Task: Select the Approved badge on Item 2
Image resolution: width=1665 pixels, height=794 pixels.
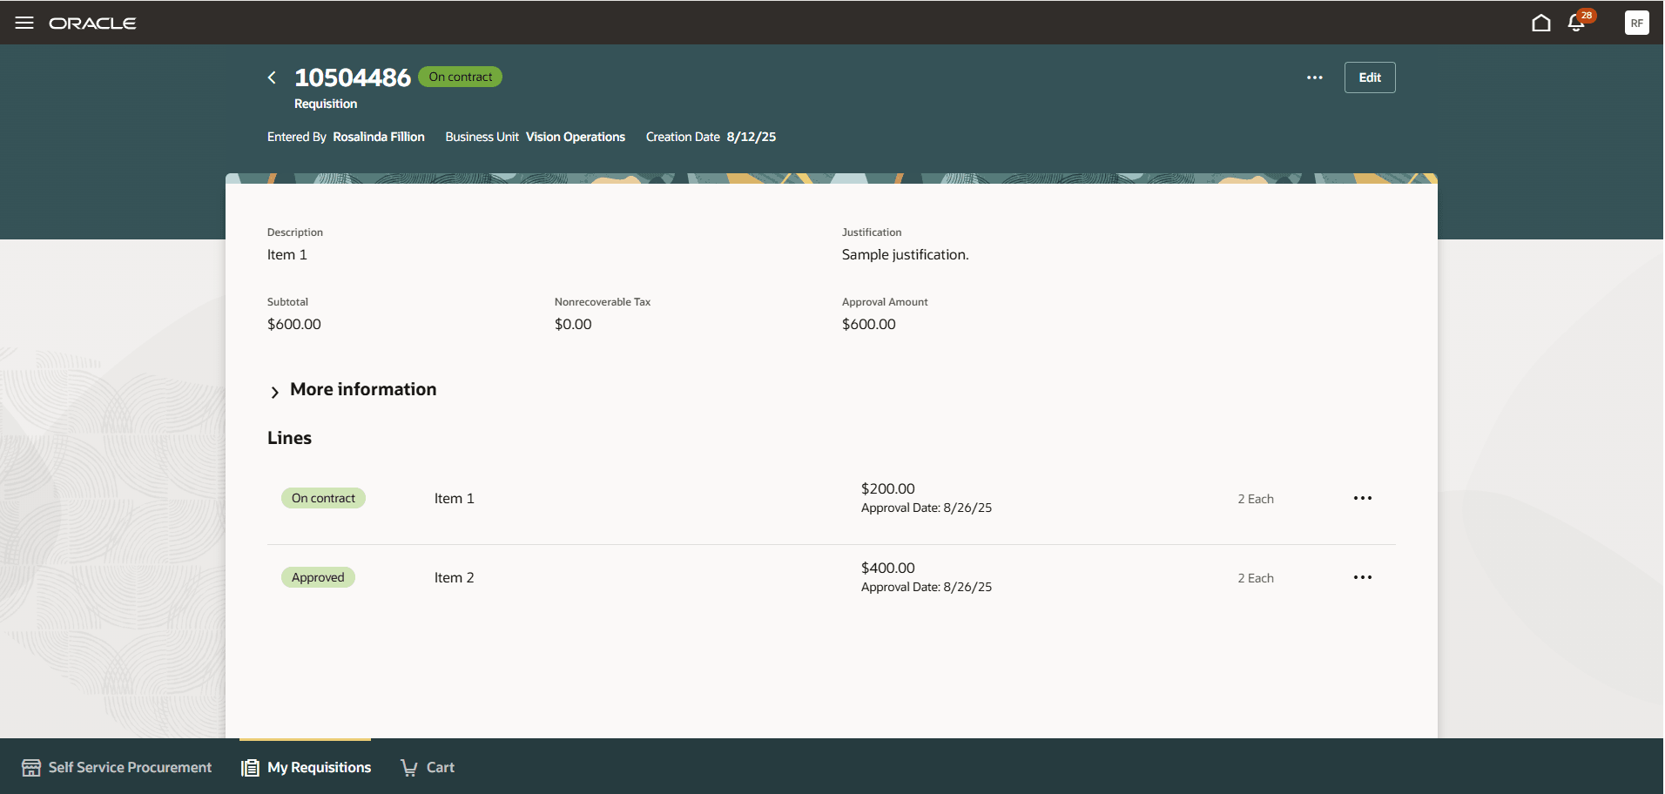Action: pos(318,576)
